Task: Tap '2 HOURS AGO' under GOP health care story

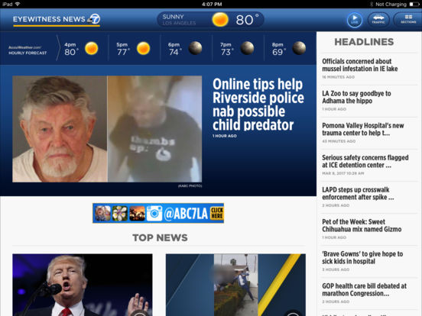Action: point(336,301)
